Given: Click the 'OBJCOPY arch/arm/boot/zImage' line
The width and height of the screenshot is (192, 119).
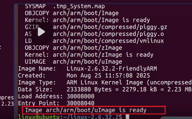Looking at the screenshot, I should coord(73,48).
